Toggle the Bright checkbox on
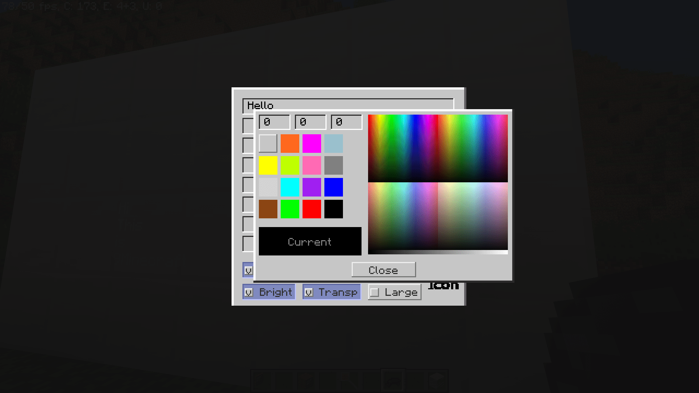The image size is (699, 393). (250, 292)
